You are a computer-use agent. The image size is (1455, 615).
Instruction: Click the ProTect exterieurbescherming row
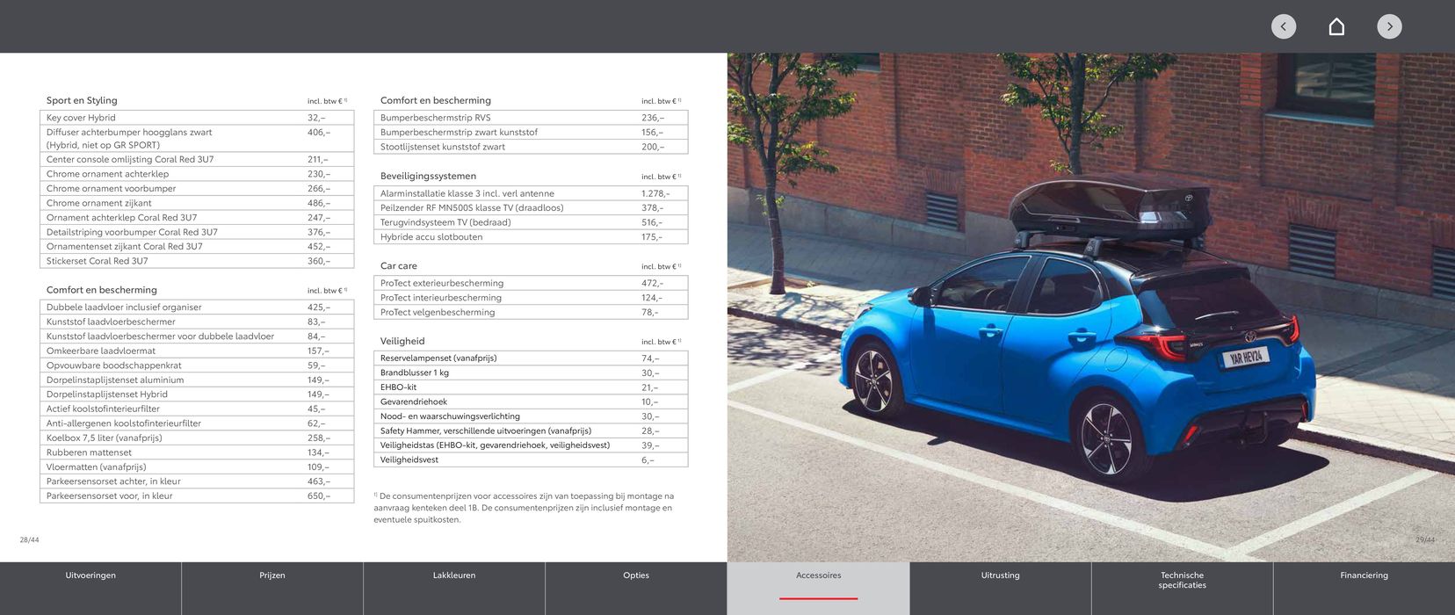530,283
